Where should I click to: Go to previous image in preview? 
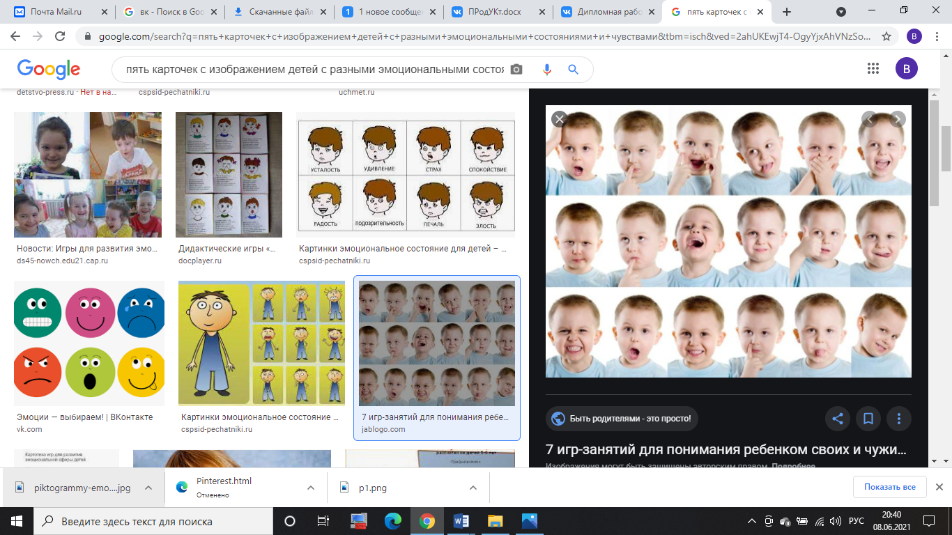point(869,119)
